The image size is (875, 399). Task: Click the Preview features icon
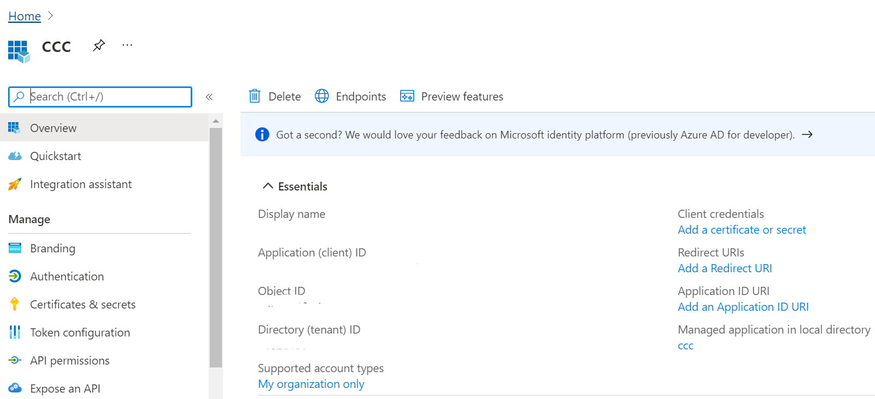click(x=407, y=96)
